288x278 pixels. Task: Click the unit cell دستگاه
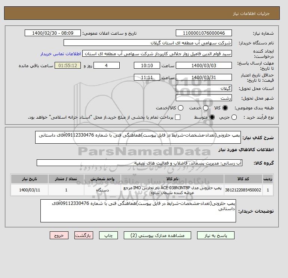coord(102,190)
